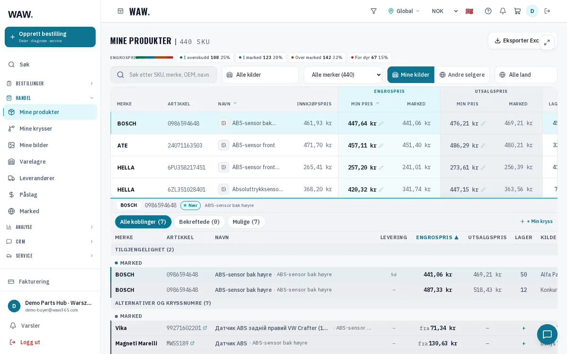Viewport: 567px width, 354px height.
Task: Click the SKU search input field
Action: [x=163, y=75]
